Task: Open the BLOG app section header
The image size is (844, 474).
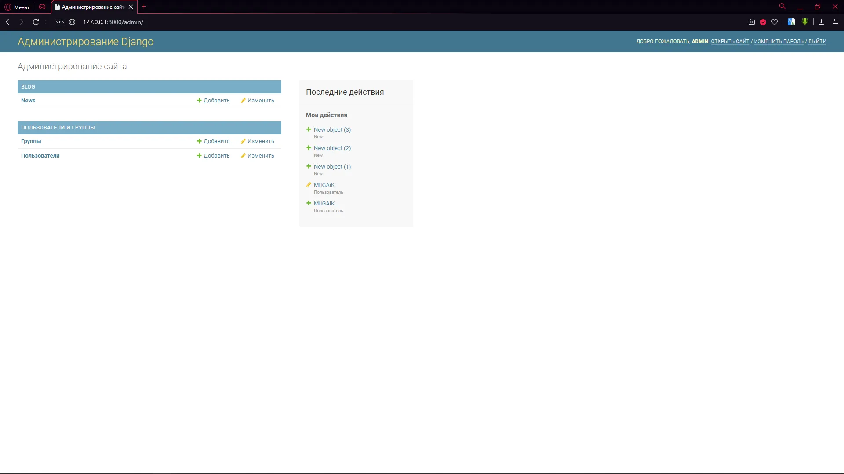Action: [x=28, y=87]
